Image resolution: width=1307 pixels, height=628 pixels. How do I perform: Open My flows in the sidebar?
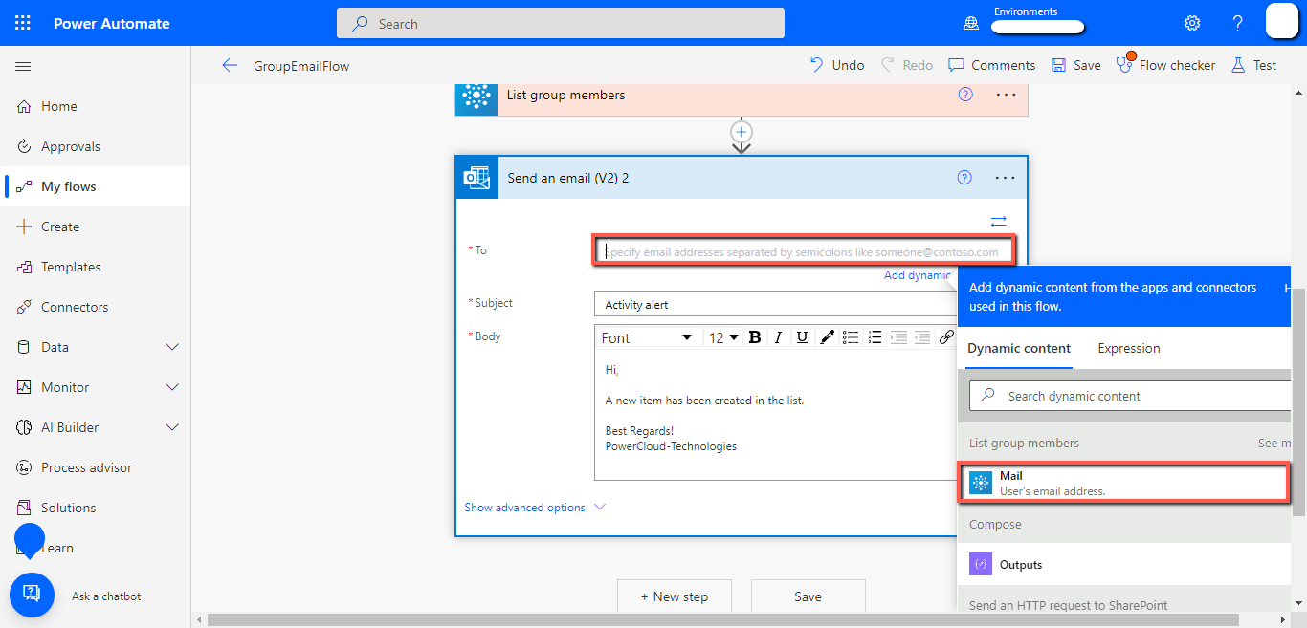tap(96, 186)
